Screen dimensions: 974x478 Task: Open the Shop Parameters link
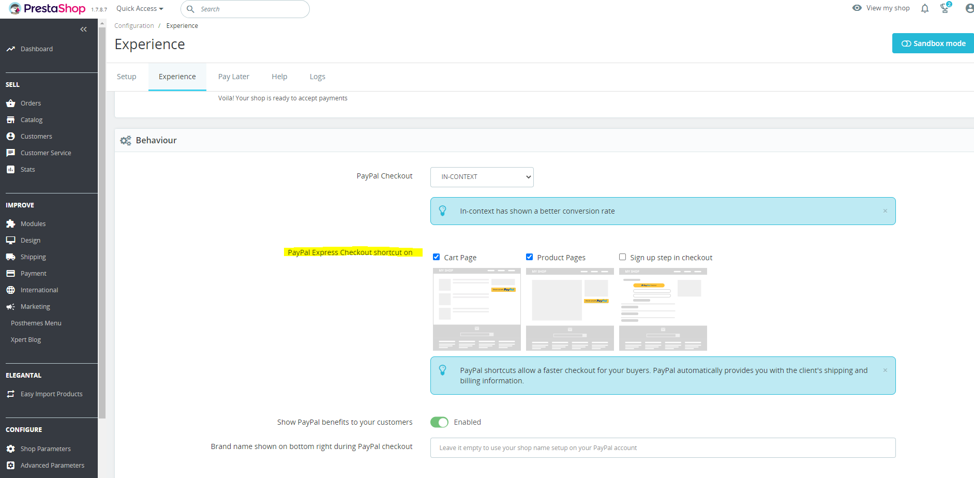46,449
